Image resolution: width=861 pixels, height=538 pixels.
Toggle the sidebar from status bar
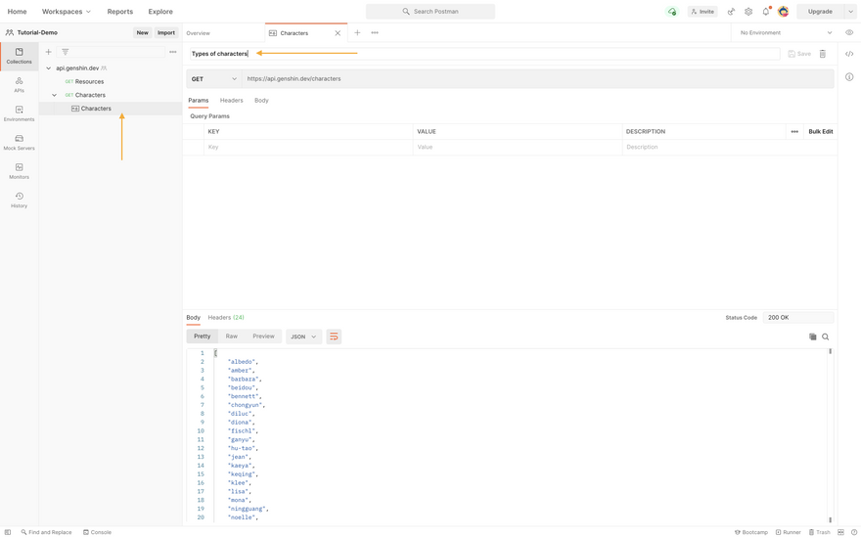coord(8,532)
